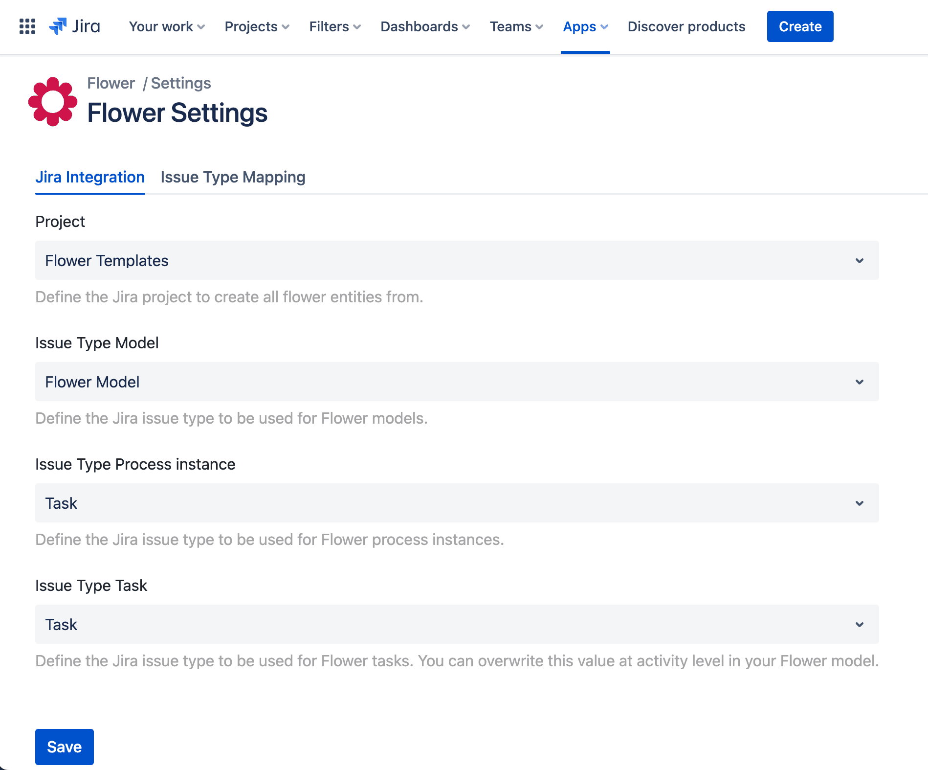Image resolution: width=928 pixels, height=770 pixels.
Task: Switch to the Issue Type Mapping tab
Action: pos(233,177)
